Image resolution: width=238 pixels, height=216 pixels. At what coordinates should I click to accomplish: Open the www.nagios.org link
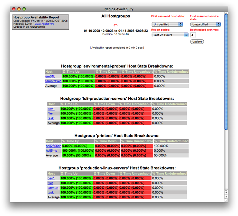45,24
